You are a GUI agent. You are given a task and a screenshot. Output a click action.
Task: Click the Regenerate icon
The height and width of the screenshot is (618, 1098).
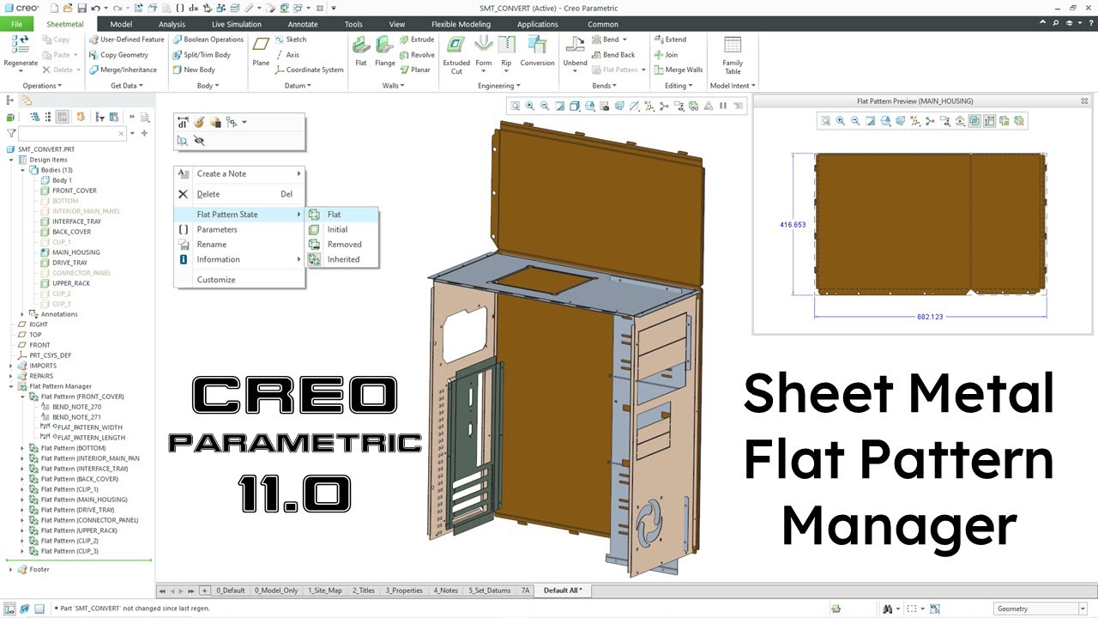click(21, 45)
